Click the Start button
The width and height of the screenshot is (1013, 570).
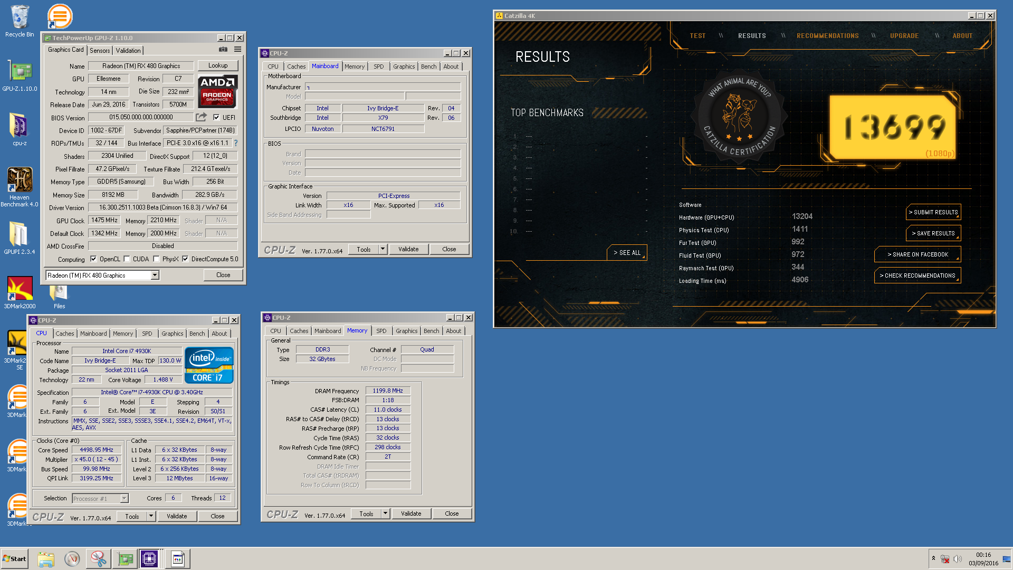pos(14,559)
